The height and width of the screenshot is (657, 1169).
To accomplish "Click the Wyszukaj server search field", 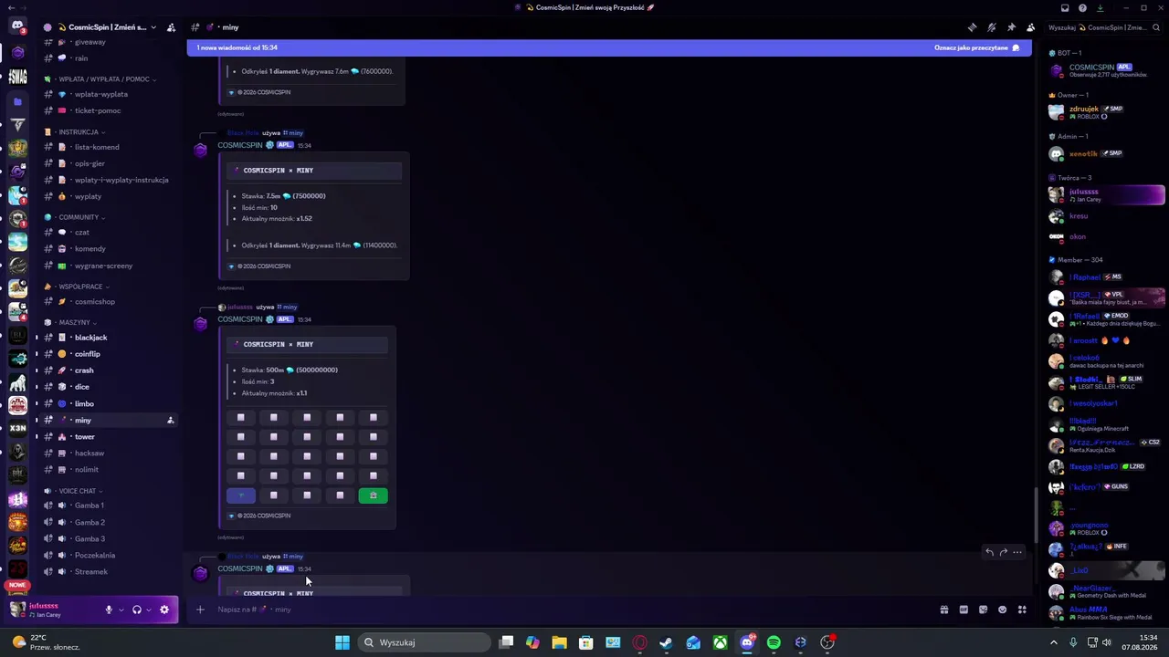I will pyautogui.click(x=1104, y=27).
